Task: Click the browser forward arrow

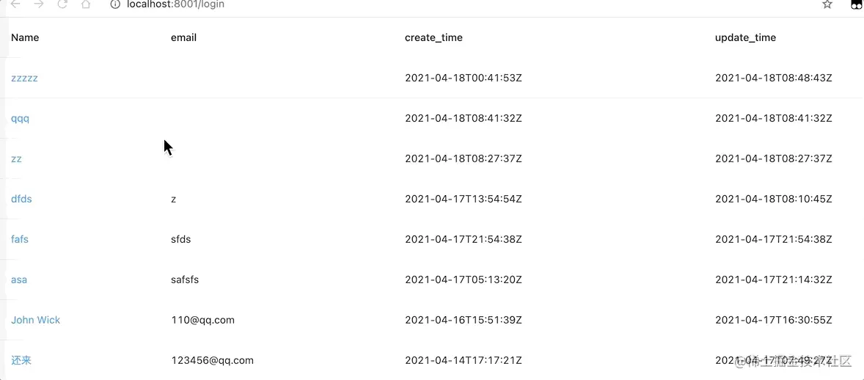Action: coord(39,4)
